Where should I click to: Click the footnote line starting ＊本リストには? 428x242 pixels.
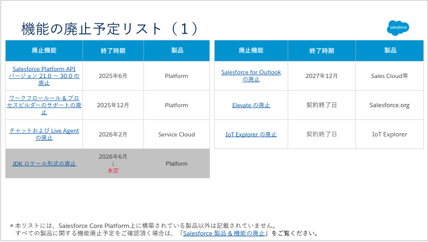click(143, 226)
